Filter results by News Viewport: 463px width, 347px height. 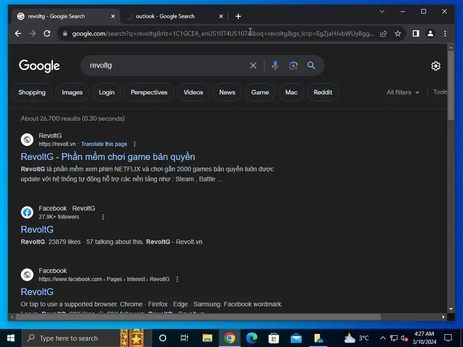coord(227,92)
